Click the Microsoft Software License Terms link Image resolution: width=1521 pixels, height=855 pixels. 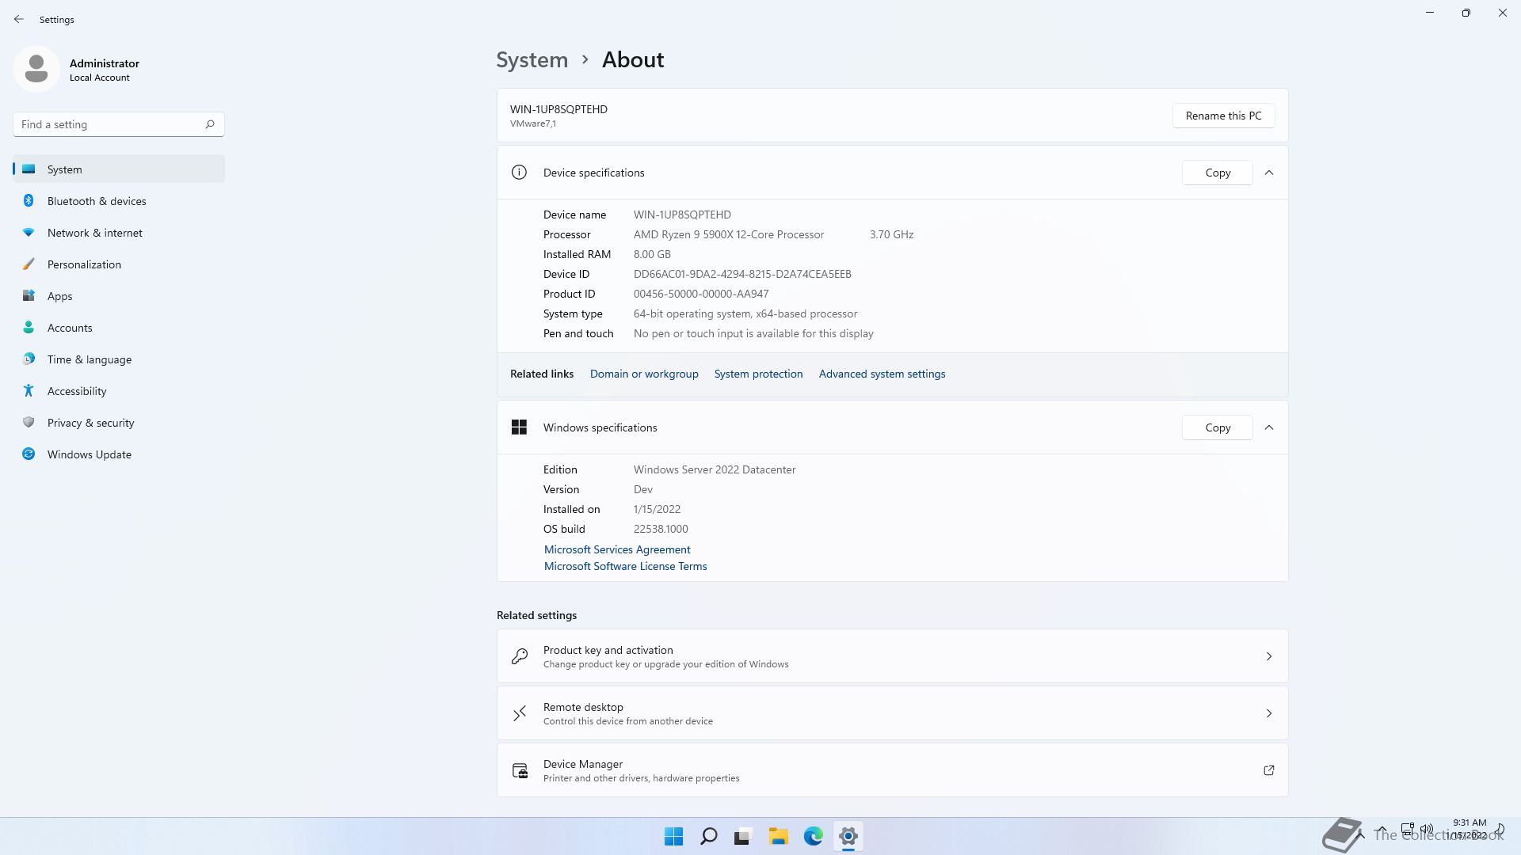pos(625,566)
